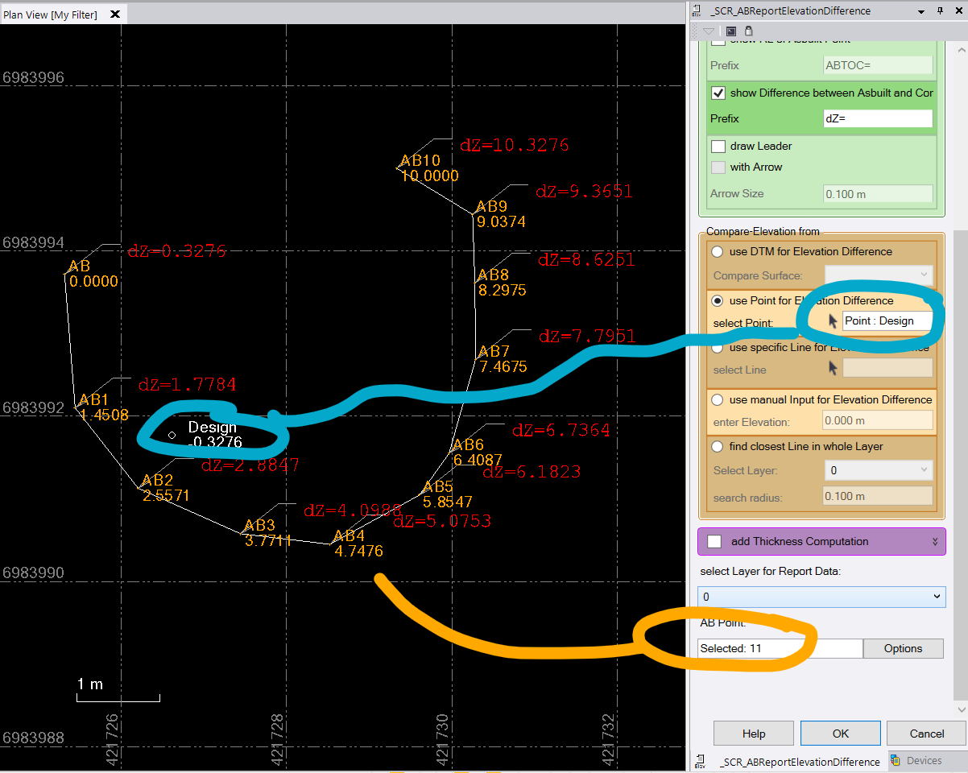Select the Plan View [My Filter] tab
Viewport: 968px width, 773px height.
pyautogui.click(x=50, y=14)
